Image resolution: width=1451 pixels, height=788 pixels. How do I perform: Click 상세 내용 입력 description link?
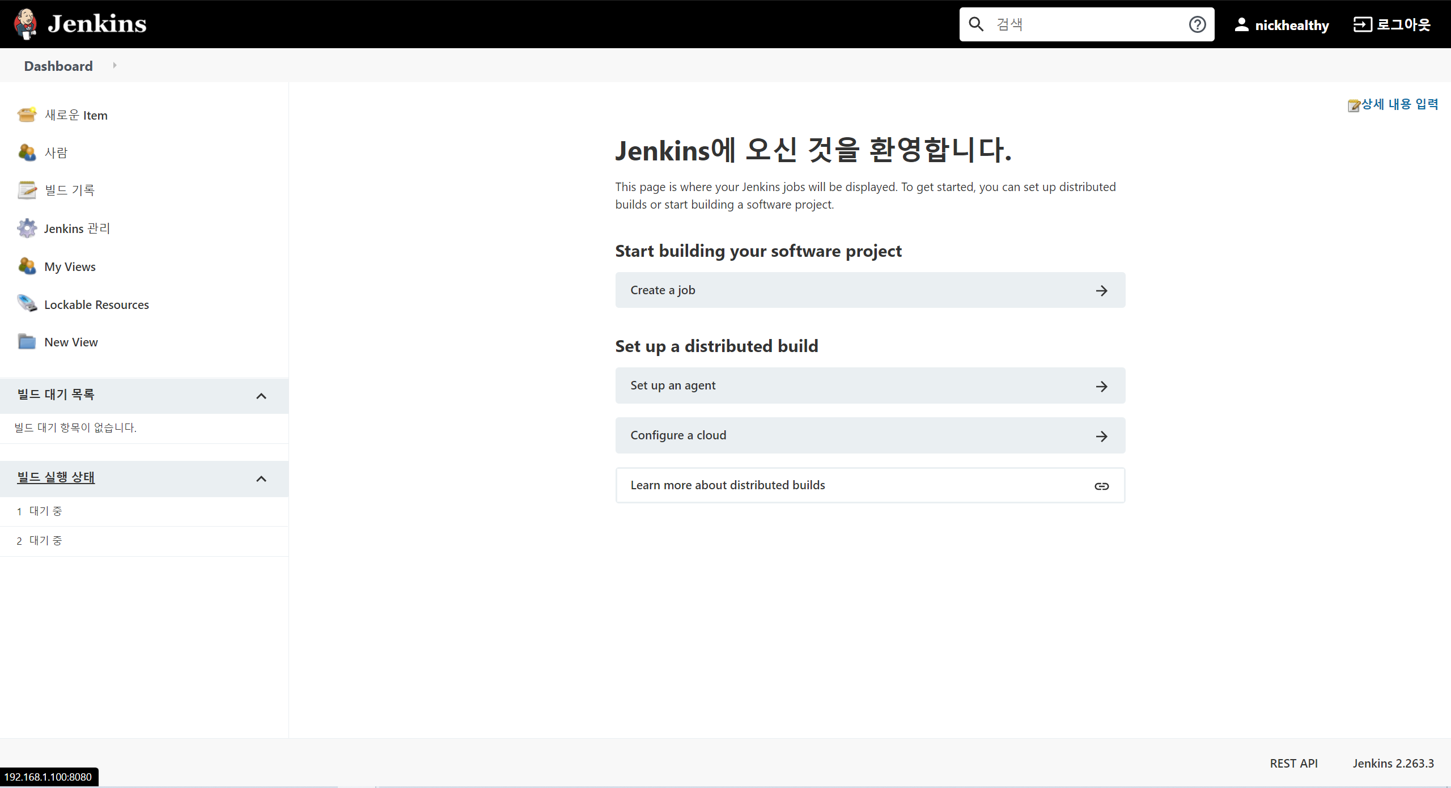[x=1400, y=104]
